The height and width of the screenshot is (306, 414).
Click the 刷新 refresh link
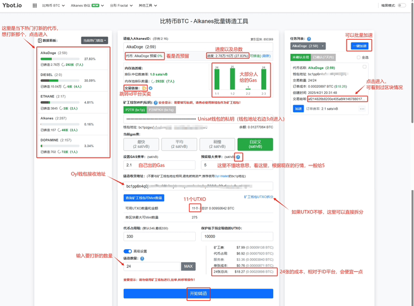[266, 56]
